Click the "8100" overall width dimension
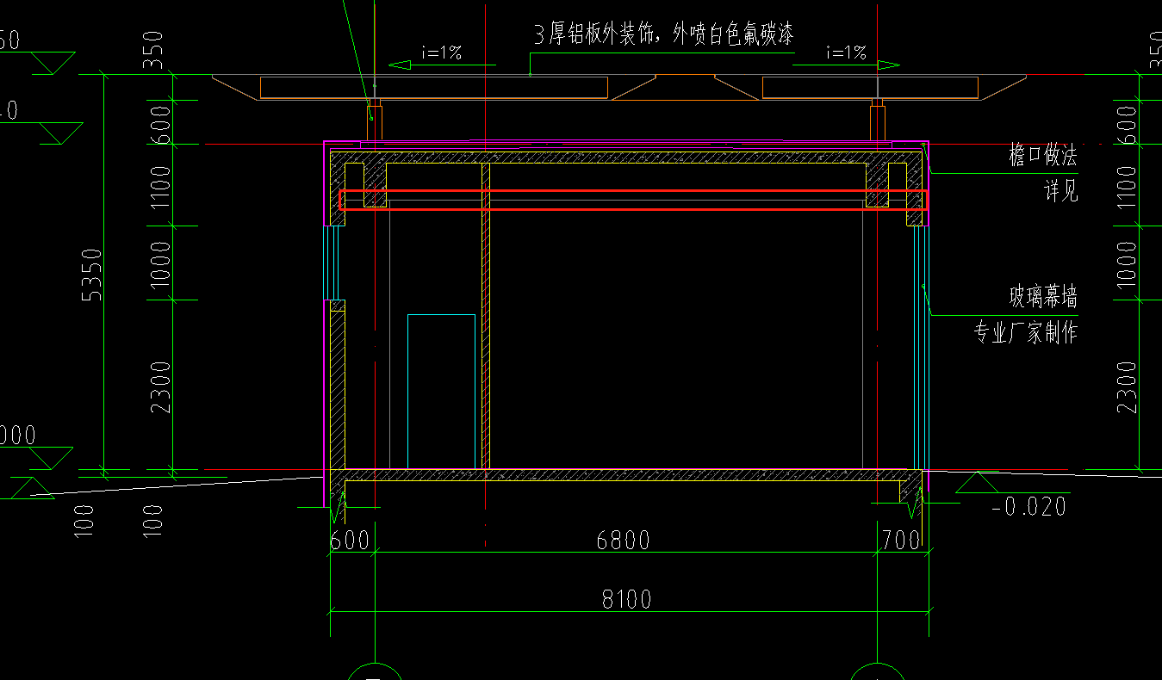The height and width of the screenshot is (680, 1162). click(x=626, y=599)
